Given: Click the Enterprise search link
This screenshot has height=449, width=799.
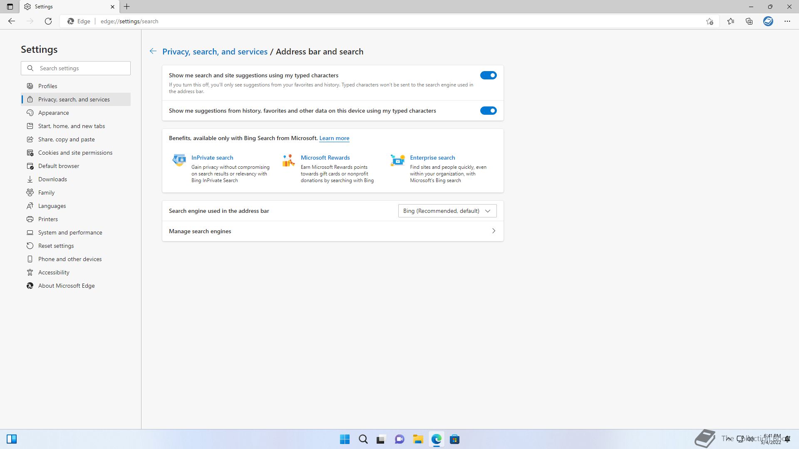Looking at the screenshot, I should 432,158.
